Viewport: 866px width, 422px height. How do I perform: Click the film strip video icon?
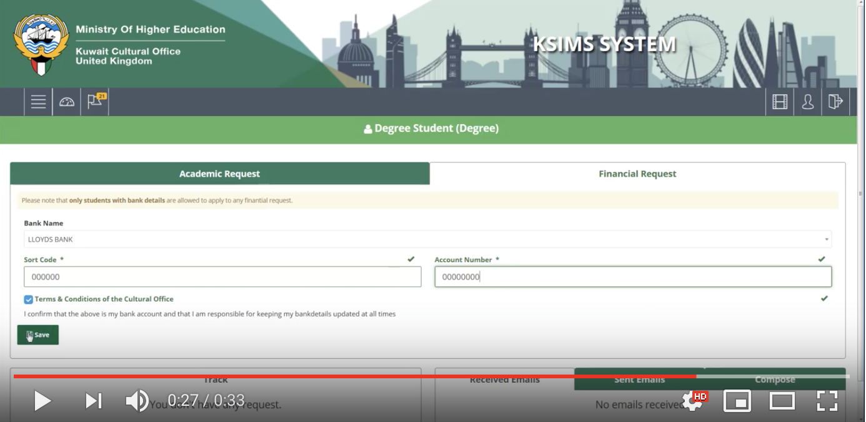pyautogui.click(x=780, y=102)
